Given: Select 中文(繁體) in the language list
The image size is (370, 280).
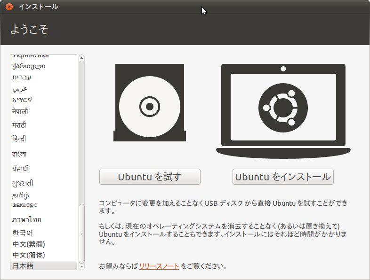Looking at the screenshot, I should pos(43,244).
